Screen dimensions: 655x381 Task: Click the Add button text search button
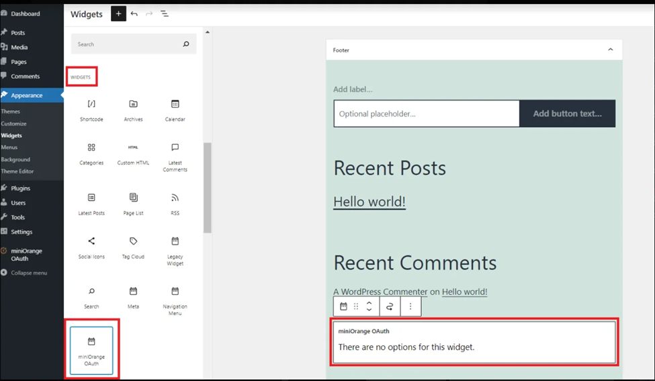tap(567, 114)
